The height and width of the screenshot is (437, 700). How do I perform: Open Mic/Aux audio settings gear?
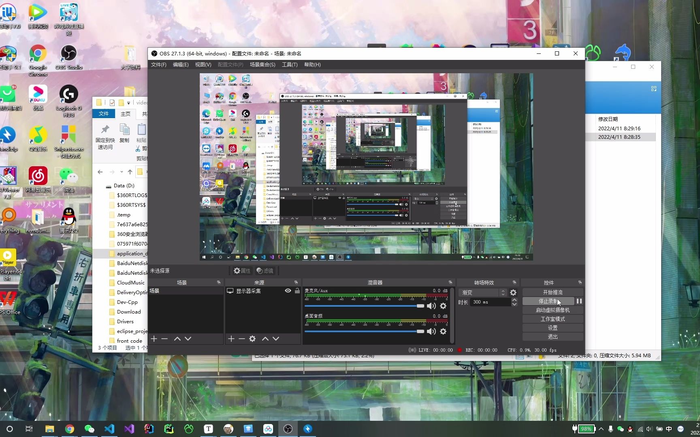443,306
